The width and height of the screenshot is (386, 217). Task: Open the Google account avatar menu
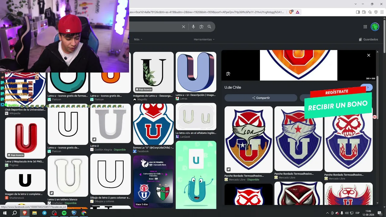[375, 27]
